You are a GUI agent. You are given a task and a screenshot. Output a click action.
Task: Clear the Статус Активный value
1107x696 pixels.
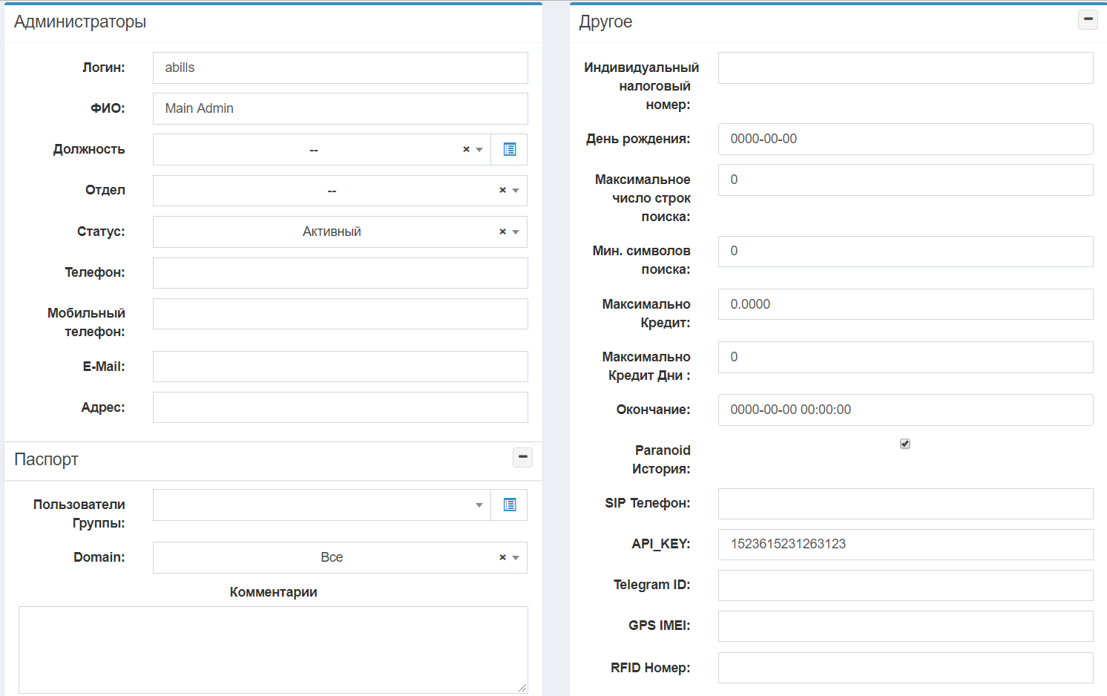click(x=502, y=232)
